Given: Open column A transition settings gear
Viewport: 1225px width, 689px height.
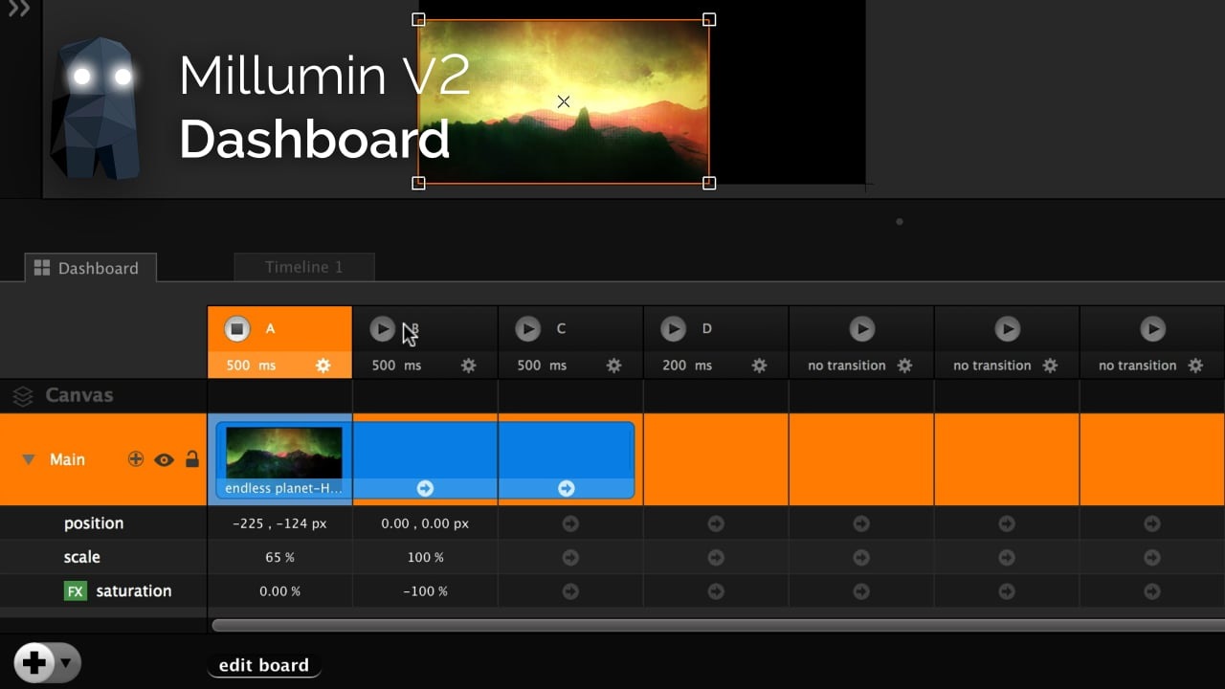Looking at the screenshot, I should [323, 366].
